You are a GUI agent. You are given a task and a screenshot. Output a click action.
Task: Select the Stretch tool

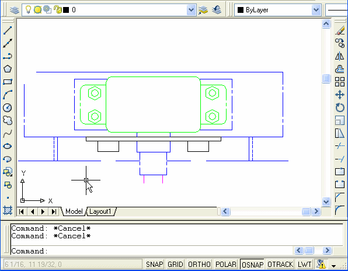[x=340, y=133]
